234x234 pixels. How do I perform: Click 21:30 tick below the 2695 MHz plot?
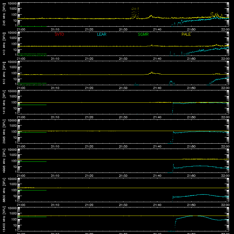click(x=123, y=147)
